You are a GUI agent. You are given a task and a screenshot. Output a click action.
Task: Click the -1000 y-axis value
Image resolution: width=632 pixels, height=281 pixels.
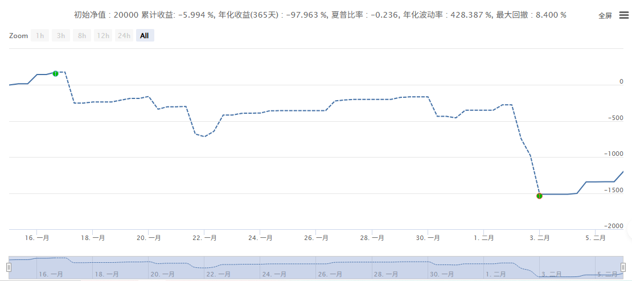[615, 154]
